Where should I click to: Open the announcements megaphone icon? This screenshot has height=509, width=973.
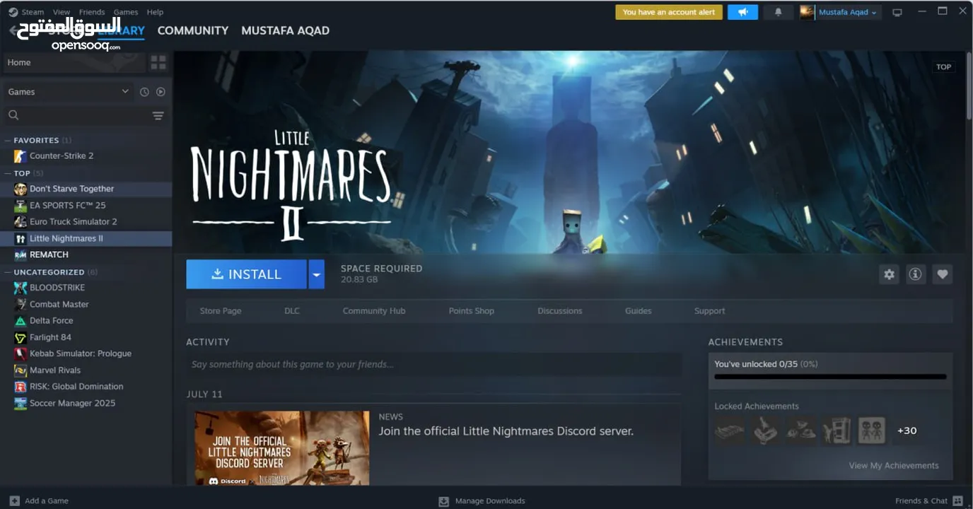point(742,12)
